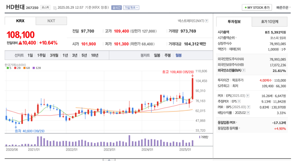The width and height of the screenshot is (295, 161).
Task: Open the 기업개요 dropdown
Action: pos(131,8)
